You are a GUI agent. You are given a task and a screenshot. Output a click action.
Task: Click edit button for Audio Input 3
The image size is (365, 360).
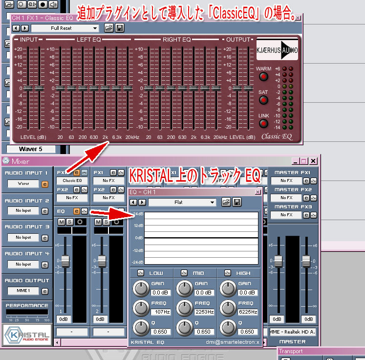coord(44,238)
